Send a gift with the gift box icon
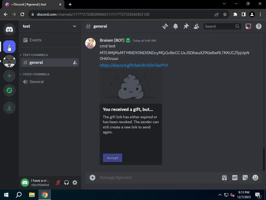The image size is (266, 200). (224, 178)
